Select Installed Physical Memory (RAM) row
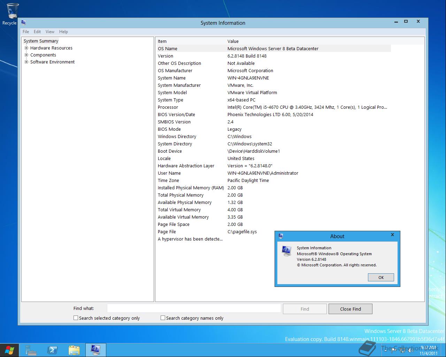Image resolution: width=446 pixels, height=357 pixels. [x=274, y=188]
